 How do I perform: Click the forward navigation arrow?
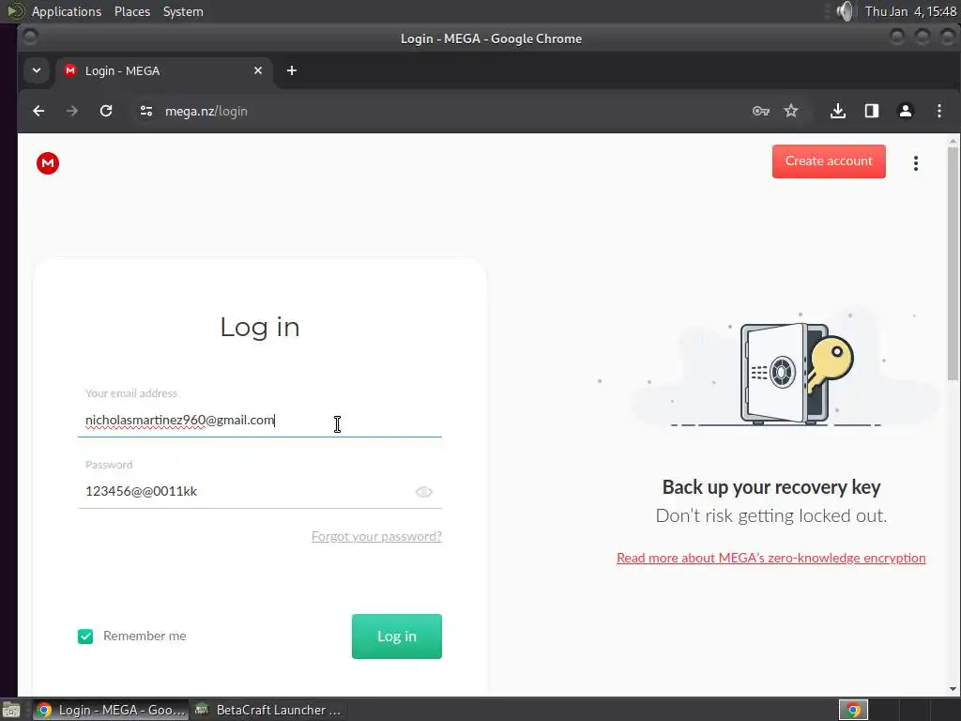pos(71,111)
